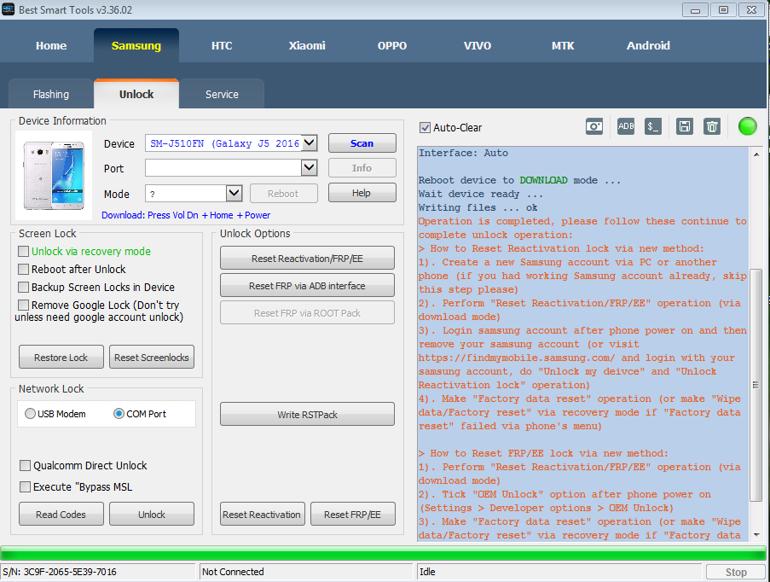This screenshot has height=582, width=770.
Task: Click the green status indicator circle
Action: coord(747,126)
